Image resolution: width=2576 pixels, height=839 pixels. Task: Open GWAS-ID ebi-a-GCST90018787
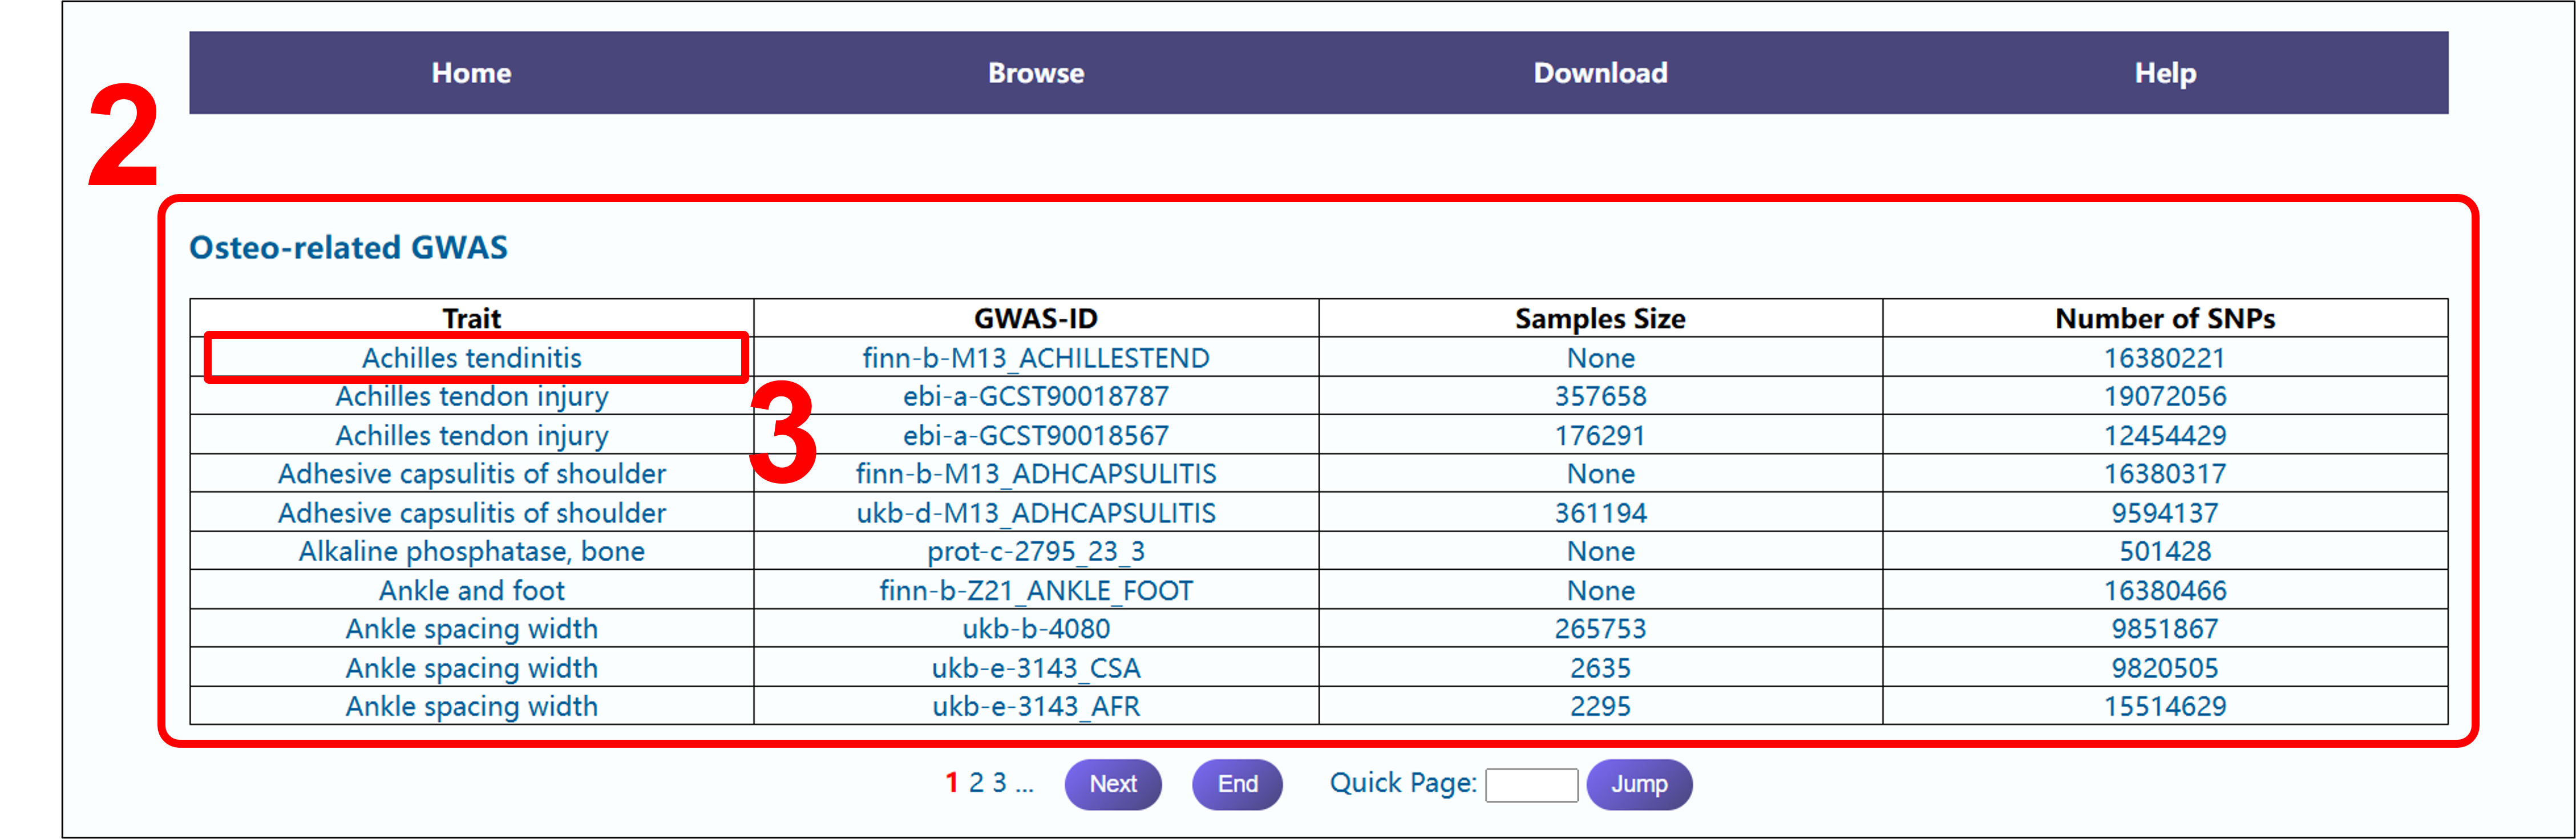tap(1035, 397)
